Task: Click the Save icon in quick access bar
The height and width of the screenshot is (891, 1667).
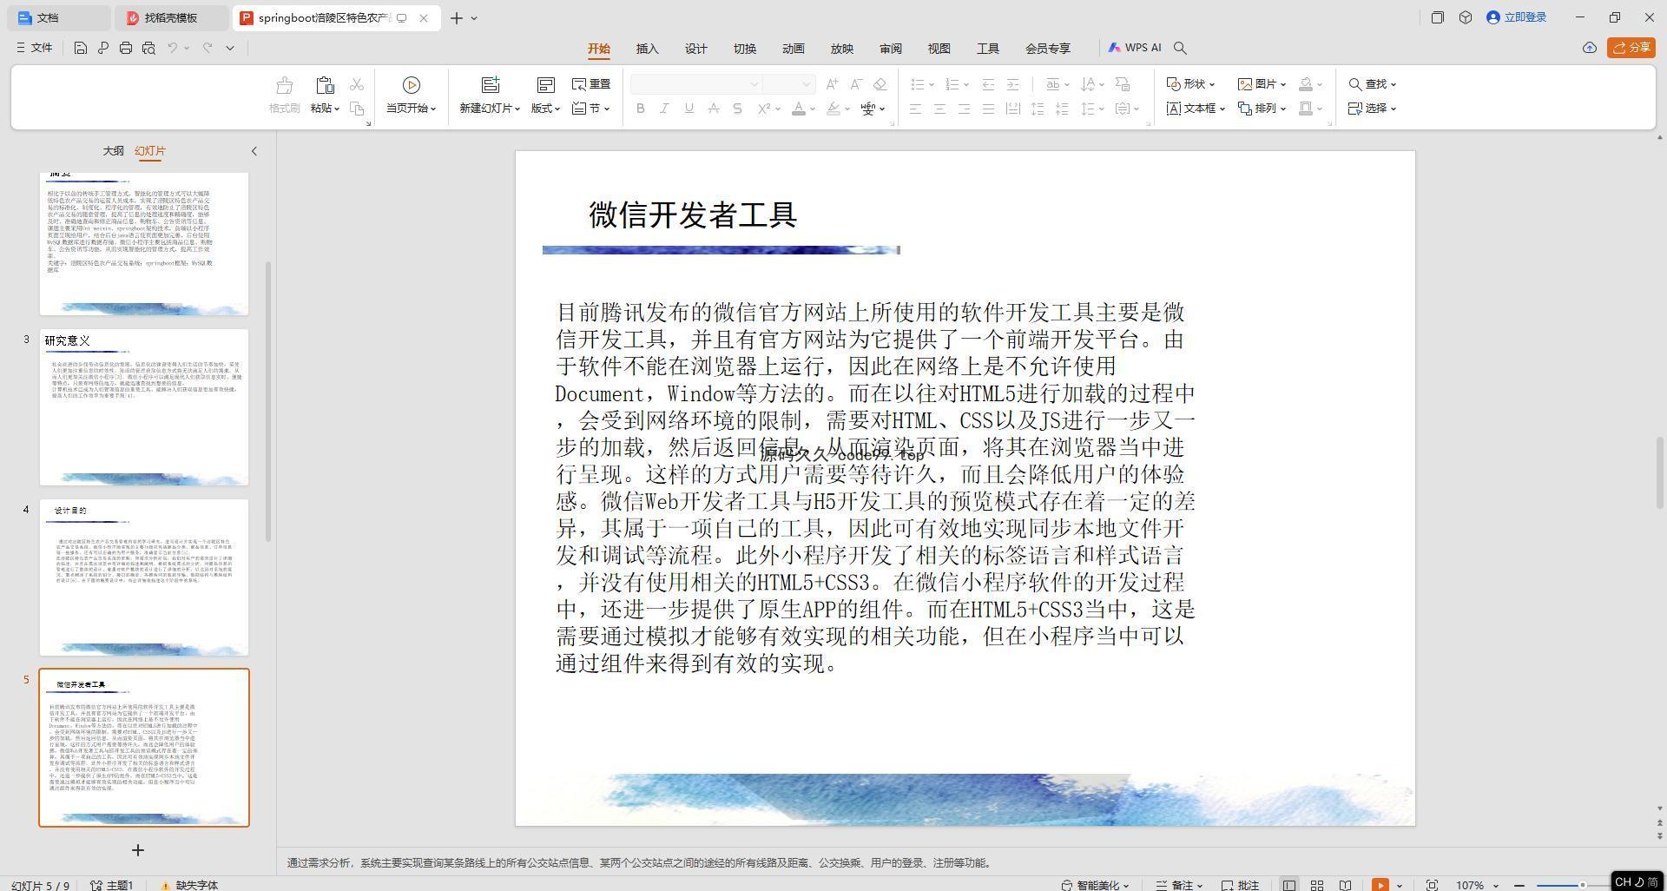Action: point(80,48)
